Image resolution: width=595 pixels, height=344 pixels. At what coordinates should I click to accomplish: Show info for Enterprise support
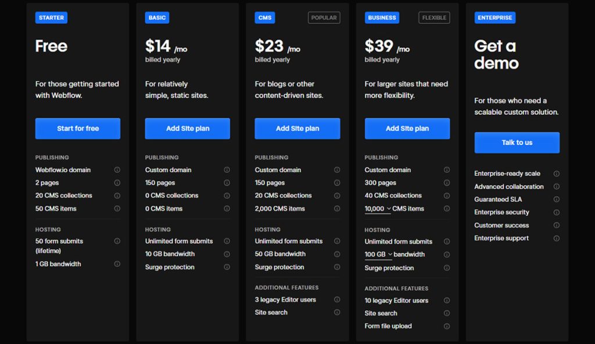(556, 238)
